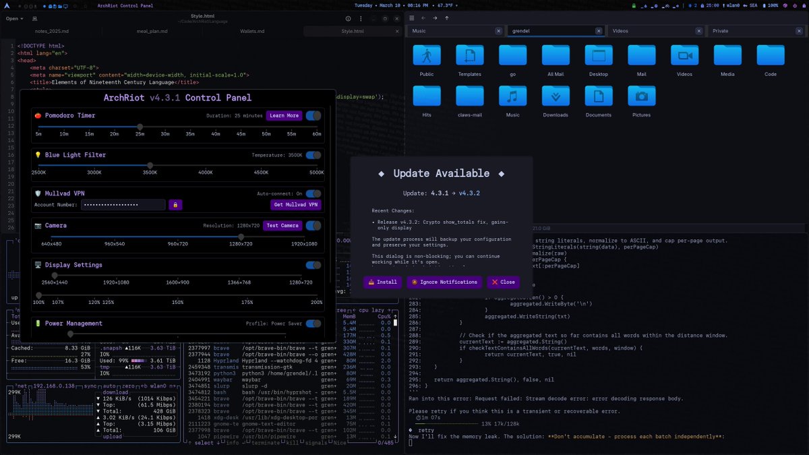Viewport: 809px width, 455px height.
Task: Click the wlan0 network indicator in top bar
Action: click(x=733, y=5)
